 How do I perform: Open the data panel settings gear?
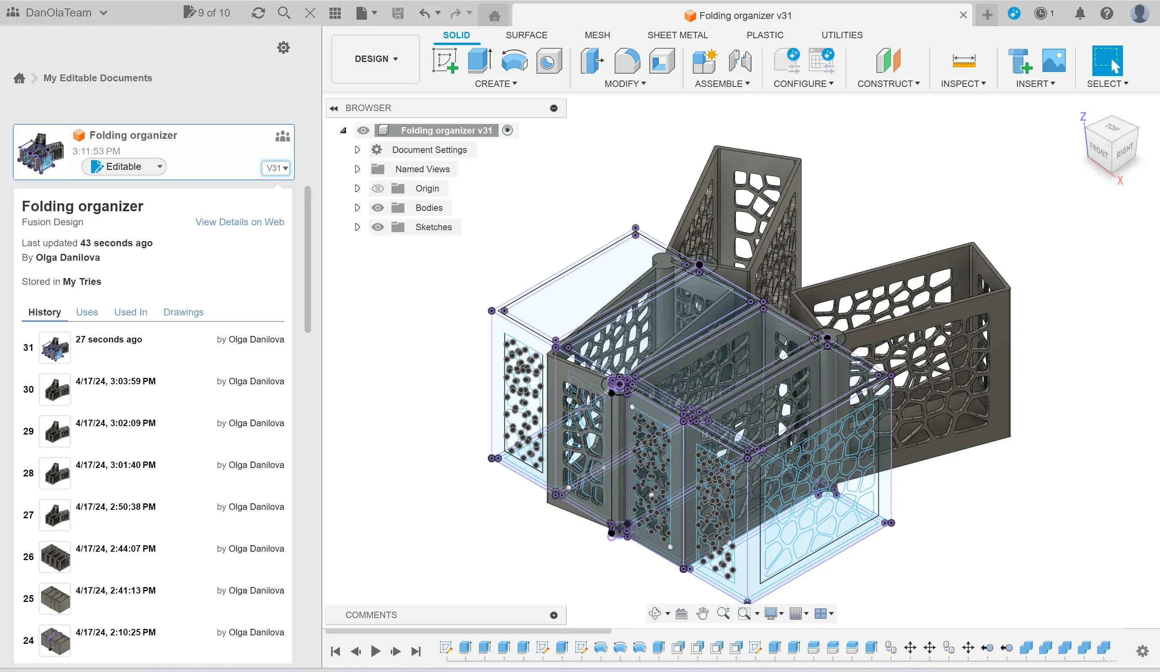pos(284,47)
